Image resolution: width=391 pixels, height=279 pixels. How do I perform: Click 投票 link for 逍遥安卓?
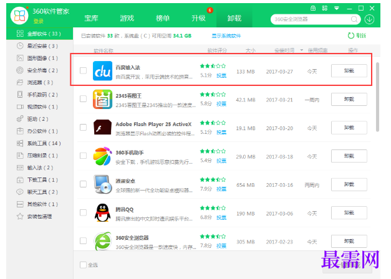pos(221,189)
